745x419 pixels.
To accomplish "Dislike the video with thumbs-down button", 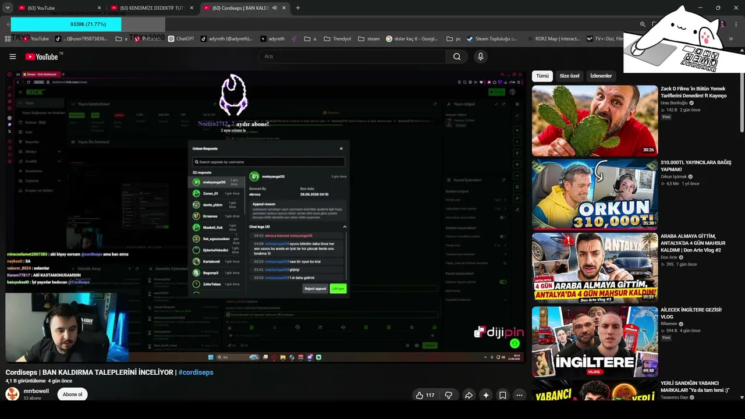I will 449,395.
